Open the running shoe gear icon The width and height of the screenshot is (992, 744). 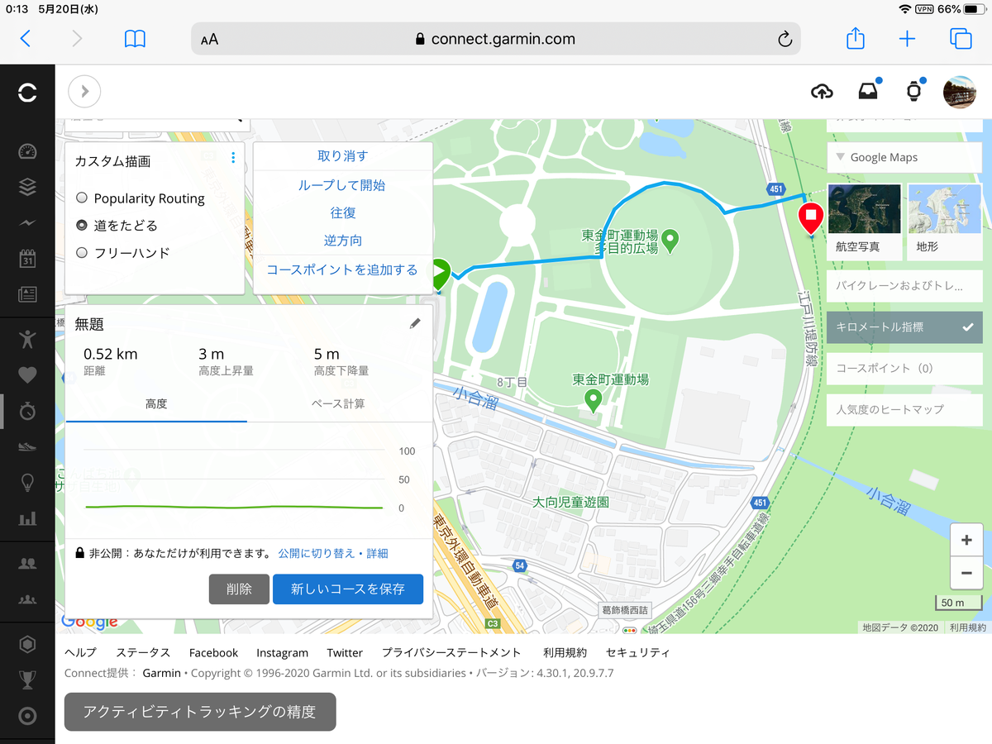pyautogui.click(x=27, y=446)
